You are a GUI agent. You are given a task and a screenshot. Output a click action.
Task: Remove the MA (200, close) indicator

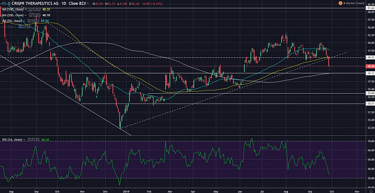pyautogui.click(x=39, y=15)
